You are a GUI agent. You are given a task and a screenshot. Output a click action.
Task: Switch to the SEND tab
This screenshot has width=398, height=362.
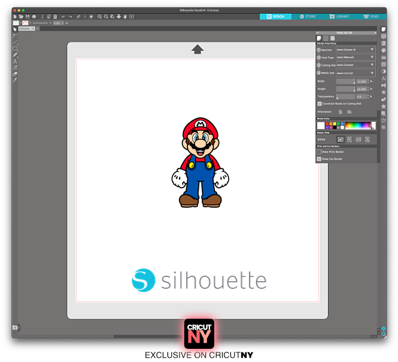click(x=371, y=17)
